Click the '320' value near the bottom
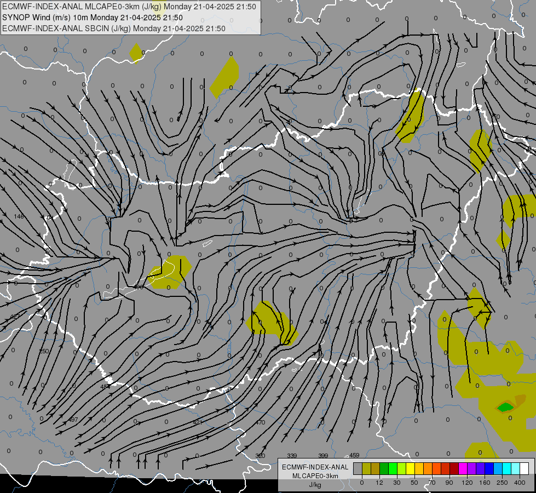This screenshot has width=536, height=493. (x=260, y=456)
